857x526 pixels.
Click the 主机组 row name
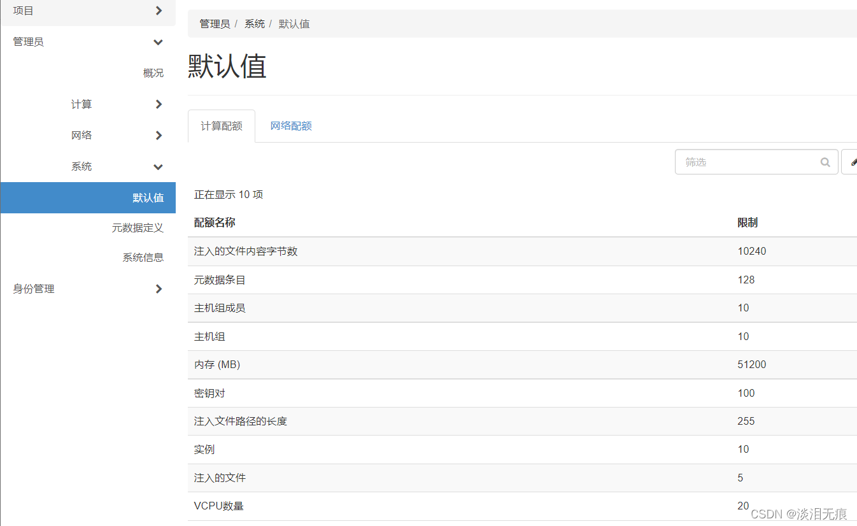(x=209, y=336)
